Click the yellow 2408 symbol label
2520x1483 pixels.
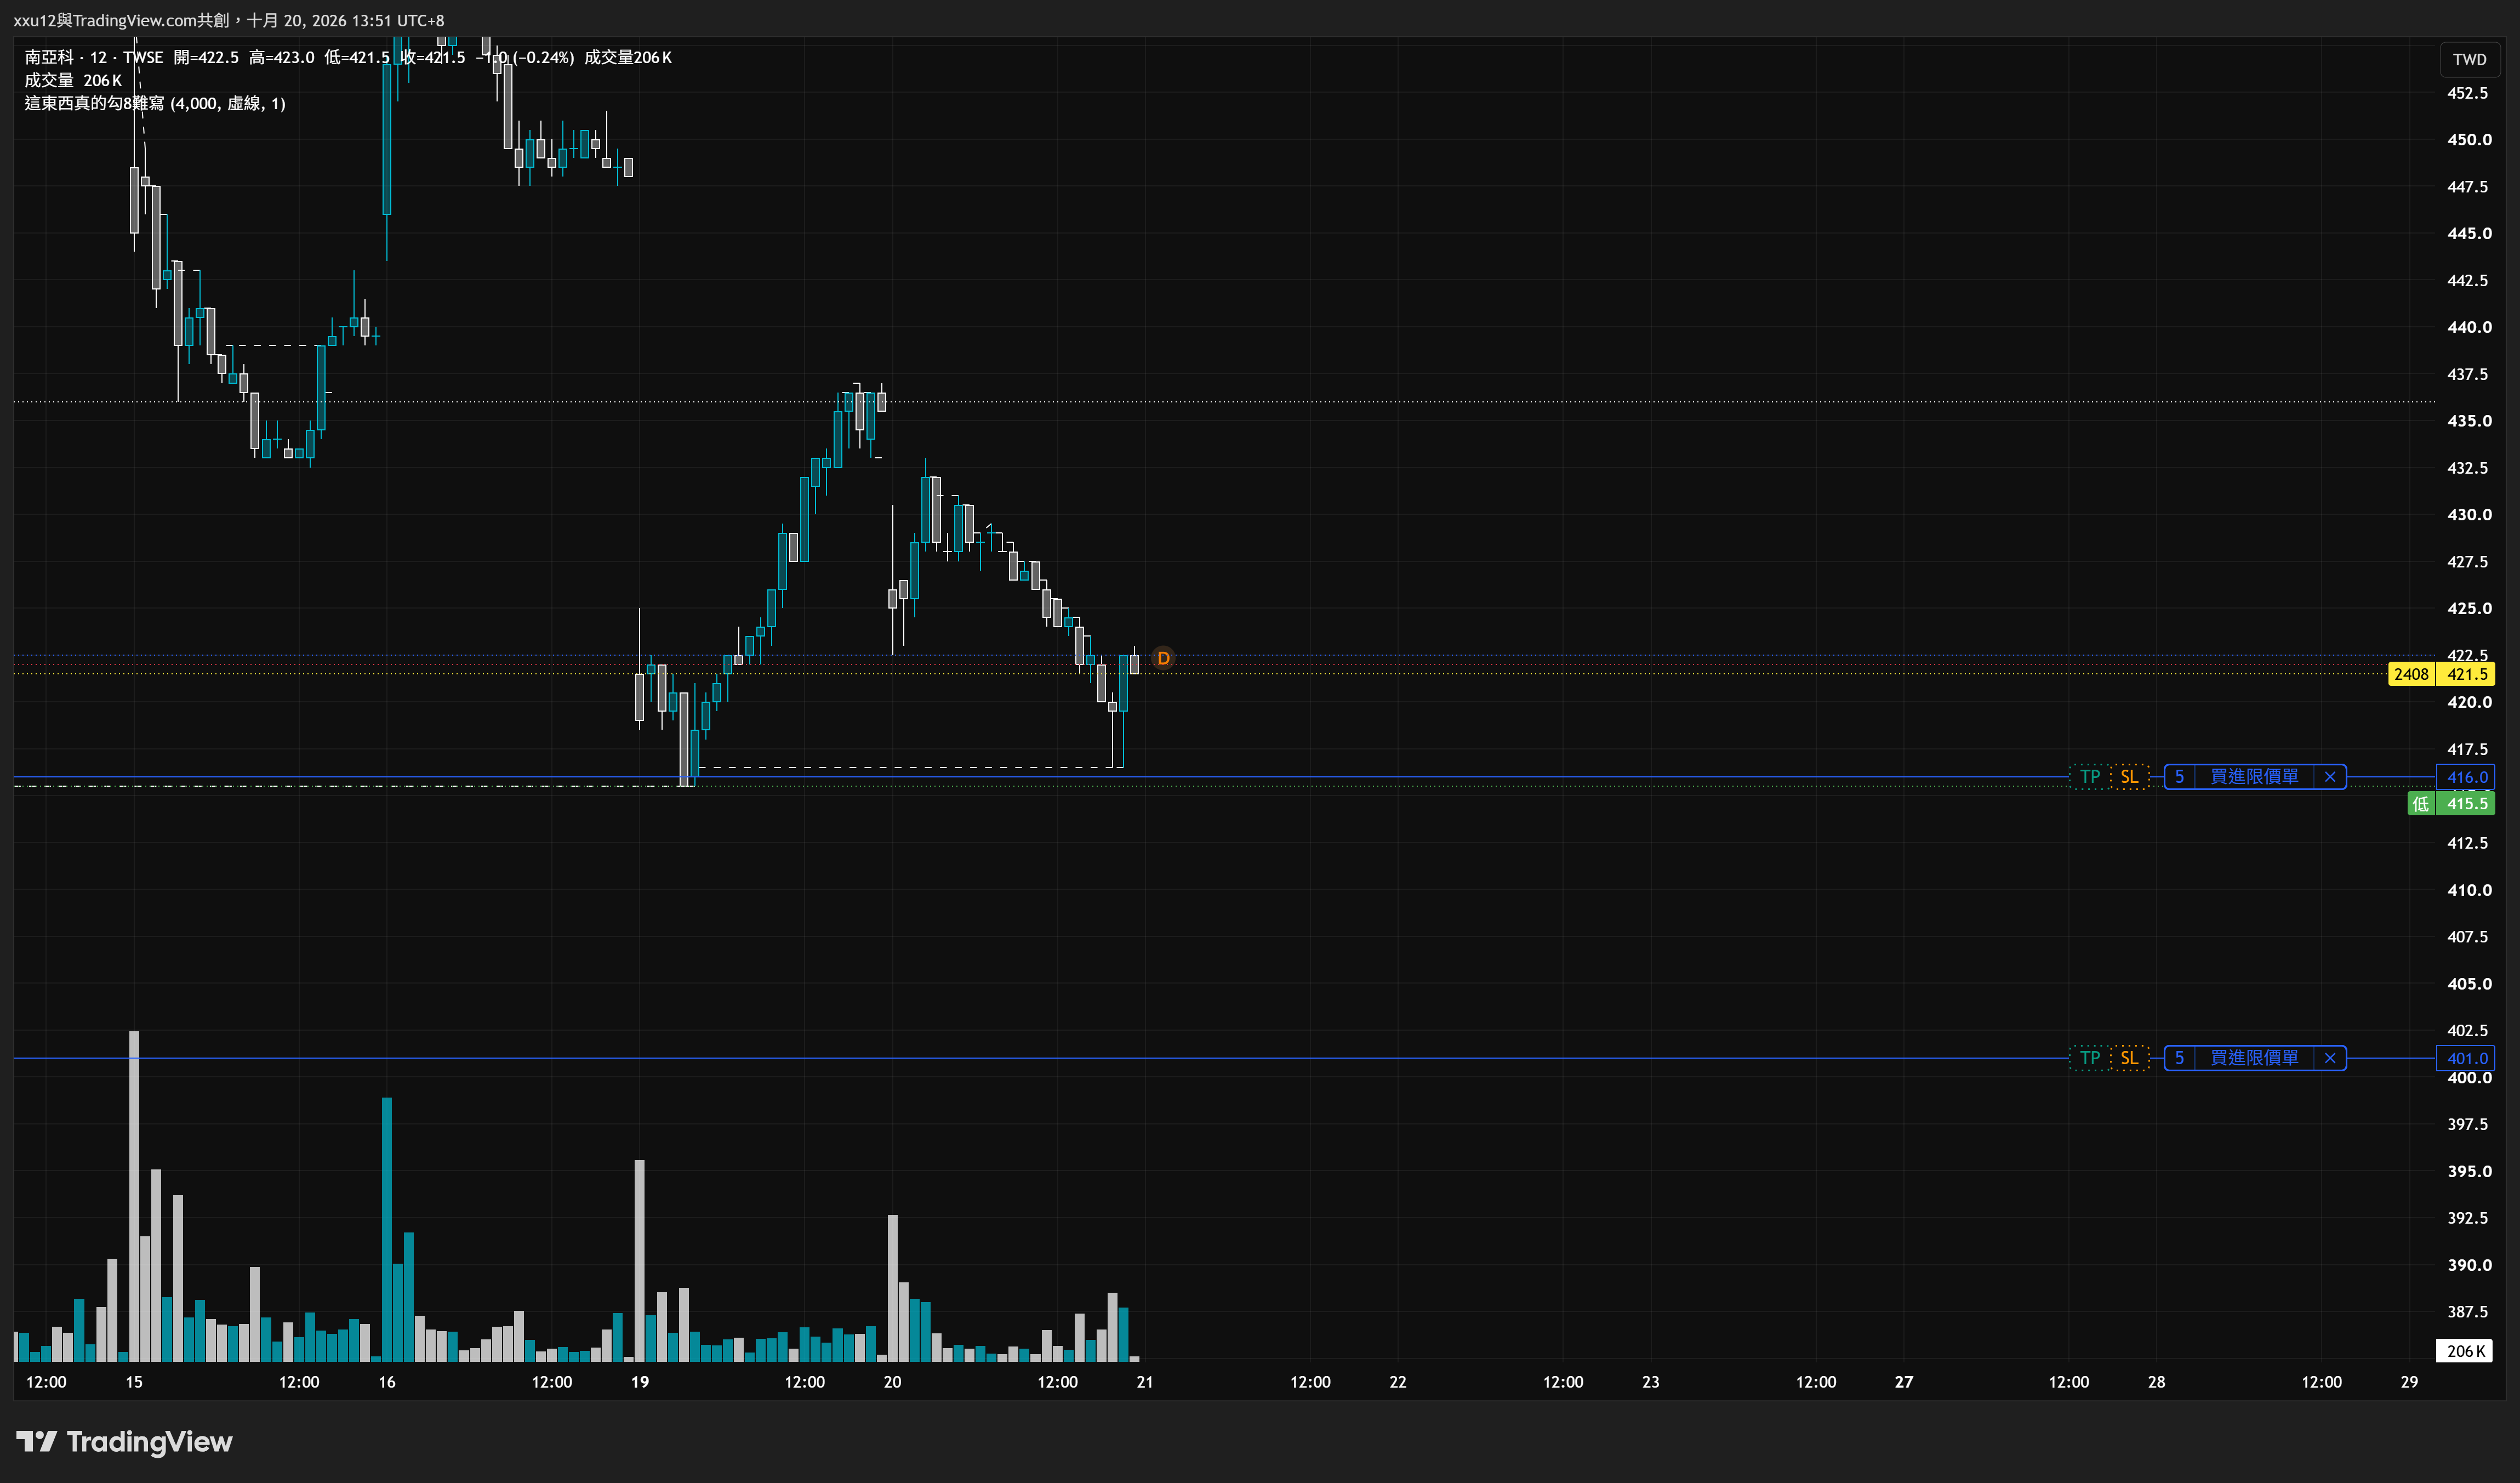(2411, 674)
